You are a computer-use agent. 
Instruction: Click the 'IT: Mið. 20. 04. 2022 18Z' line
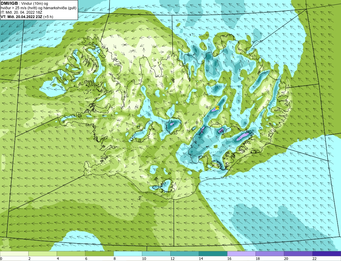tap(21, 12)
